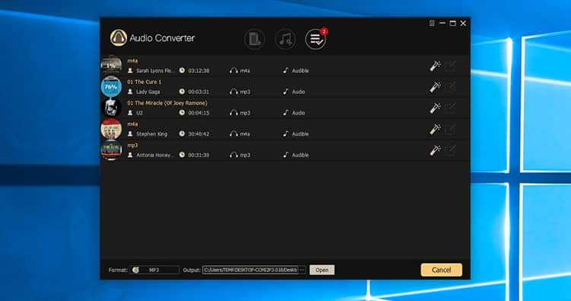The height and width of the screenshot is (301, 571).
Task: Browse output folder with the three-dots button
Action: tap(302, 270)
